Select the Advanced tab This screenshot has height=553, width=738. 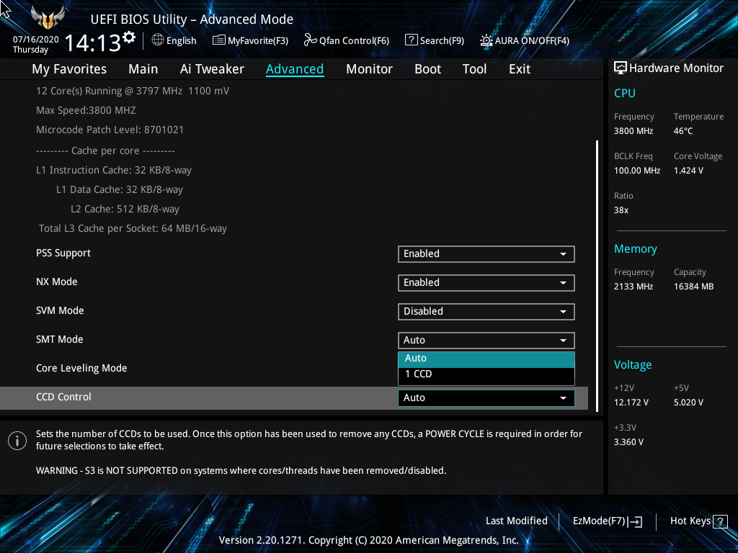[295, 69]
